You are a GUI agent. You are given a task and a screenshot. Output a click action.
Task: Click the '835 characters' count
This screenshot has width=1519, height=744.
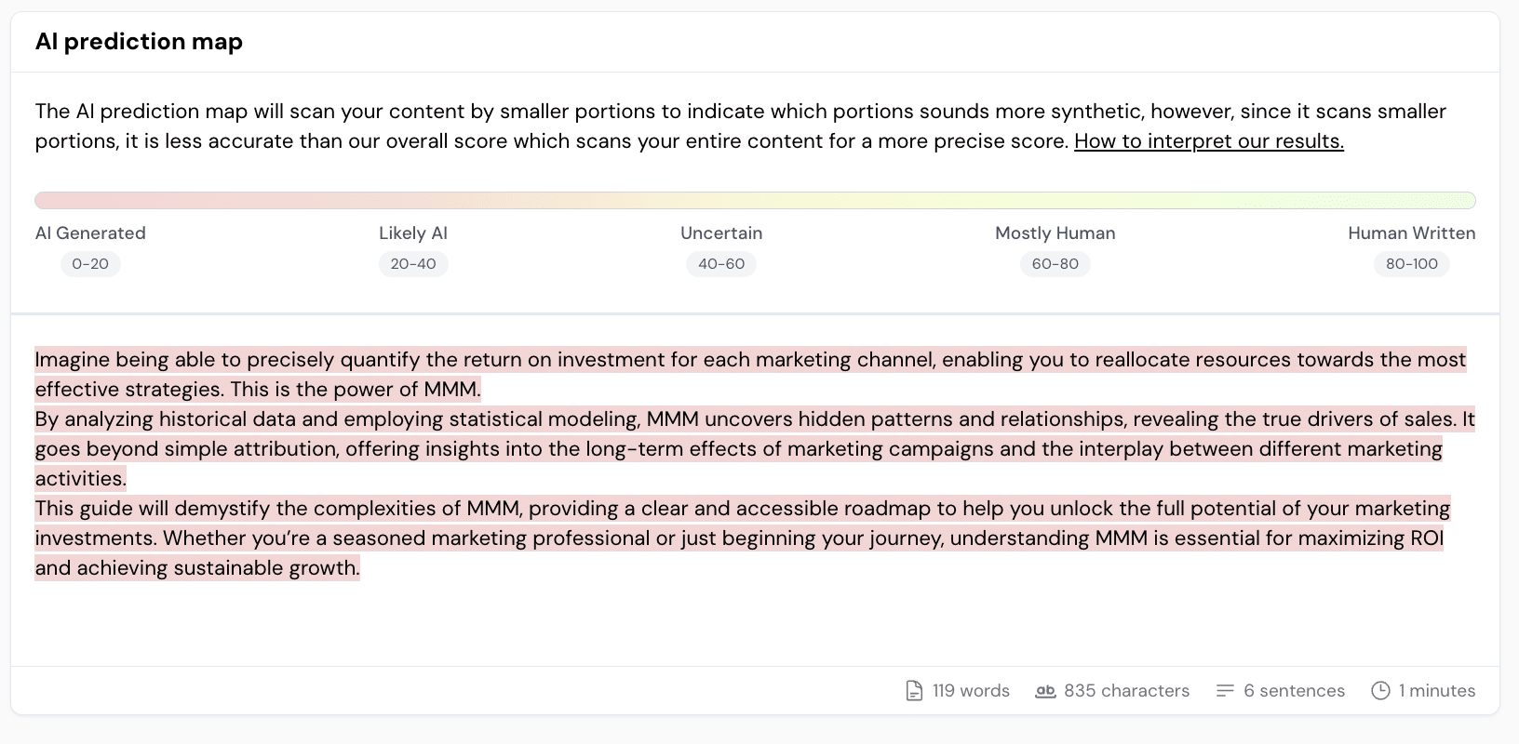click(x=1126, y=691)
